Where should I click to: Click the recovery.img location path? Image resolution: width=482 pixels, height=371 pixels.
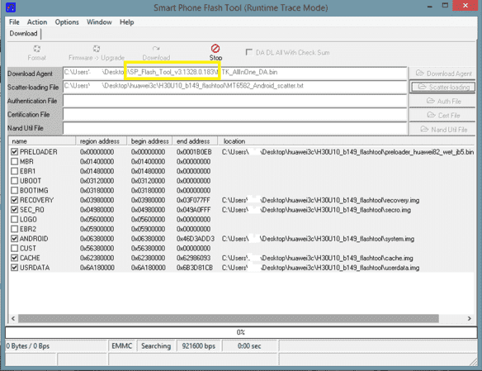[320, 200]
